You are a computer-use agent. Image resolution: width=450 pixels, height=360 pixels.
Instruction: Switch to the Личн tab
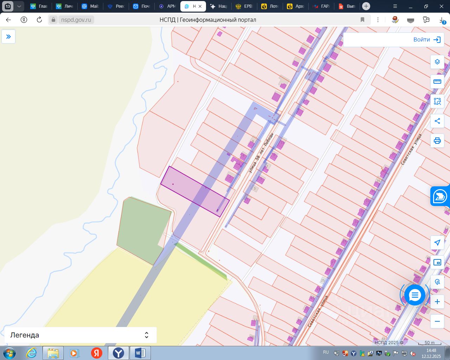(65, 6)
